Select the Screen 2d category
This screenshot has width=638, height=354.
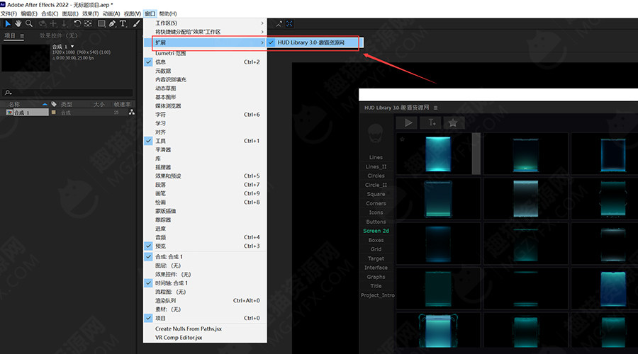[376, 231]
